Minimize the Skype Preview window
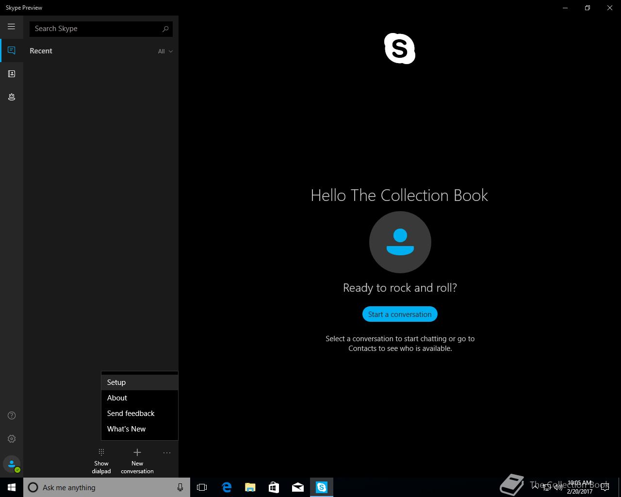Screen dimensions: 621x497 pyautogui.click(x=565, y=8)
